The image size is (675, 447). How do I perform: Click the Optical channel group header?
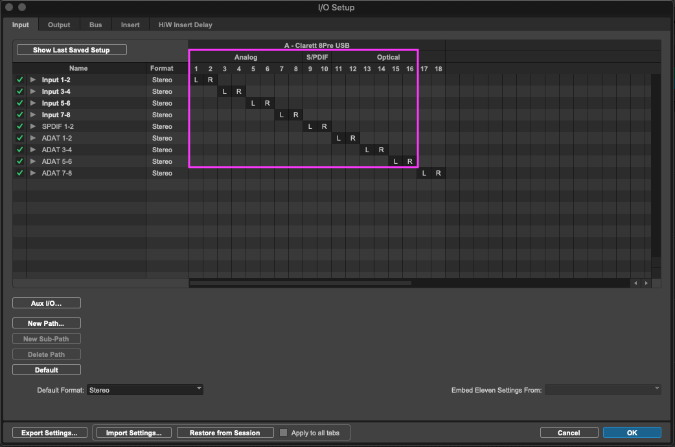point(388,57)
